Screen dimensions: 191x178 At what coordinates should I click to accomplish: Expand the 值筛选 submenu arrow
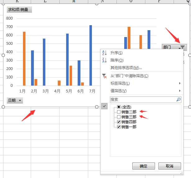pos(180,91)
